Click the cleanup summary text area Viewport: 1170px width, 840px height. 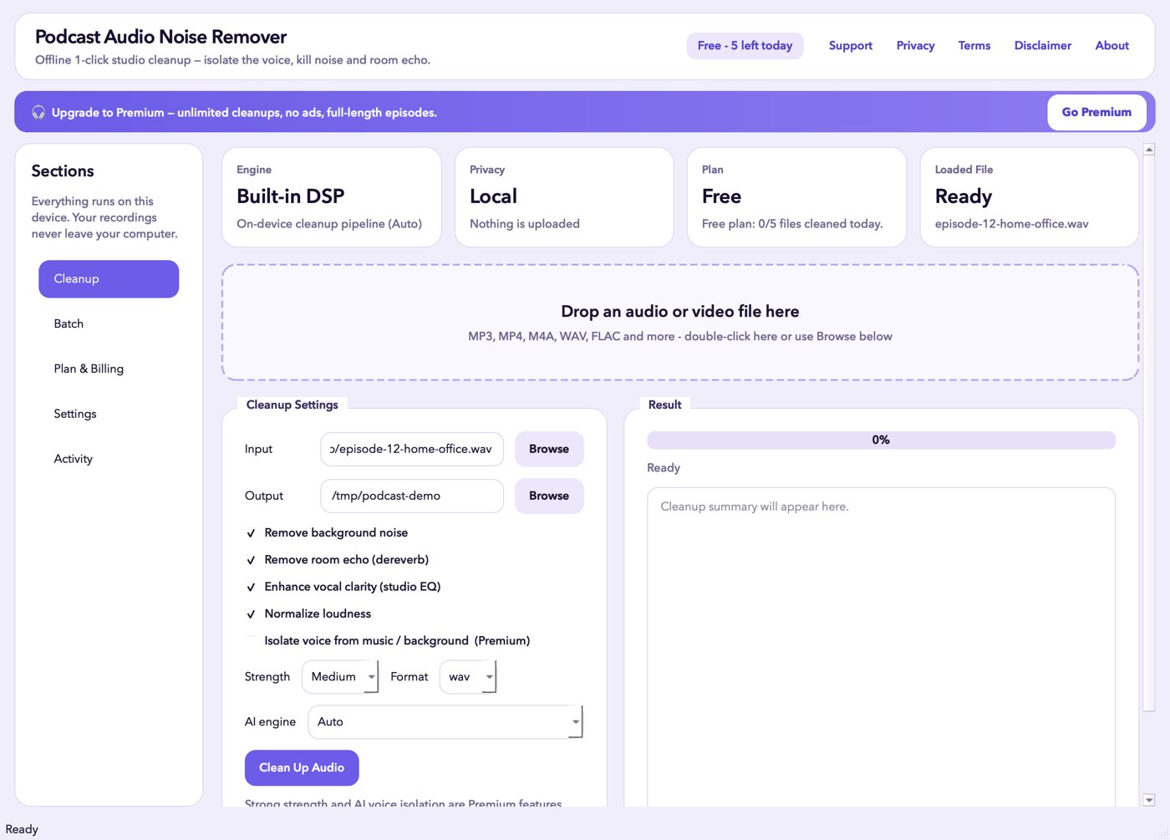tap(881, 647)
